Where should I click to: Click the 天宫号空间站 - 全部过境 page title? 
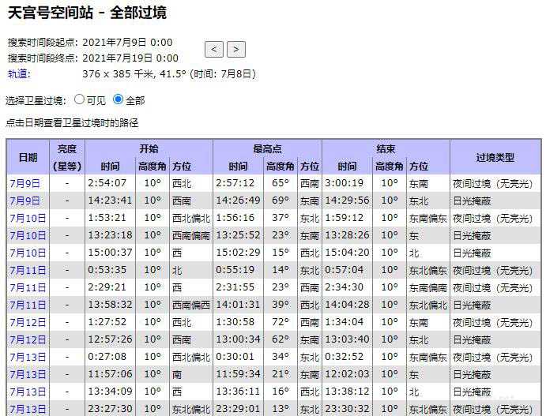tap(87, 13)
